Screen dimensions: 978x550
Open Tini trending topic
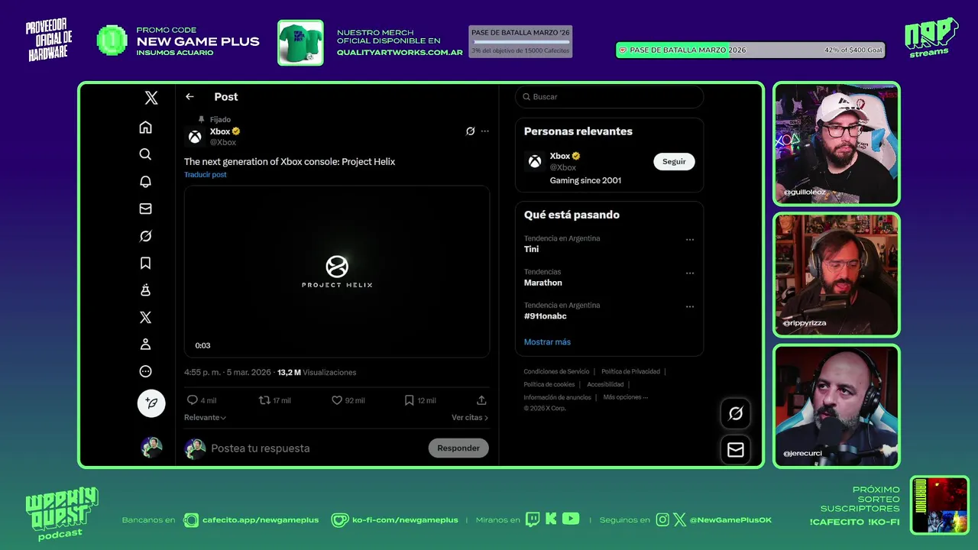tap(531, 249)
